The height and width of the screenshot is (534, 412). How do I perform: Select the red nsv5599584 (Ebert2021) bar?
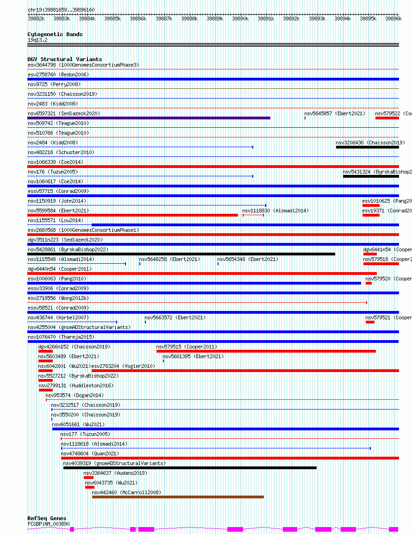pos(132,215)
